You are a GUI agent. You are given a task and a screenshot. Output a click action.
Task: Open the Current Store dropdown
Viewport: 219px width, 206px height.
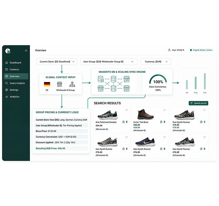[57, 62]
